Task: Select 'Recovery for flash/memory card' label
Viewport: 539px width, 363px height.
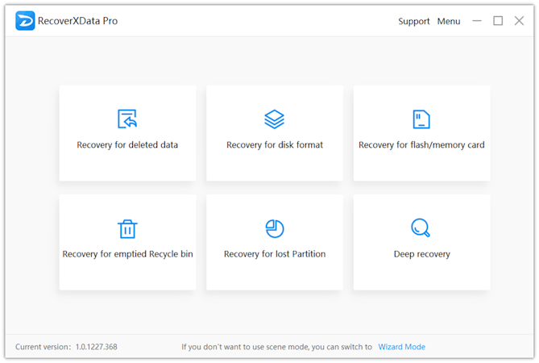Action: 421,145
